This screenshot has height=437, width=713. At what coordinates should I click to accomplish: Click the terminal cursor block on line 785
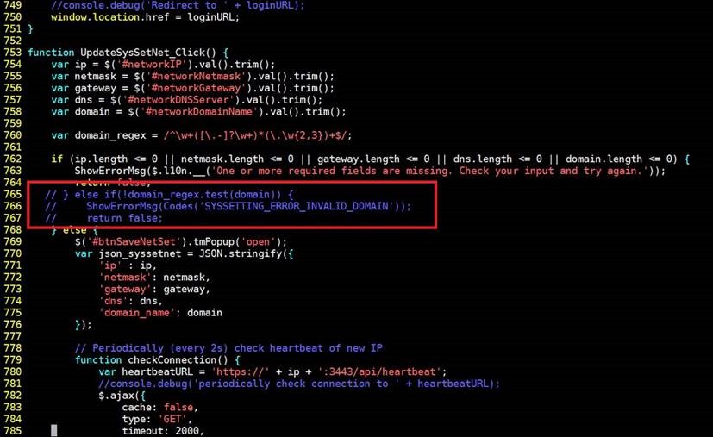click(54, 431)
